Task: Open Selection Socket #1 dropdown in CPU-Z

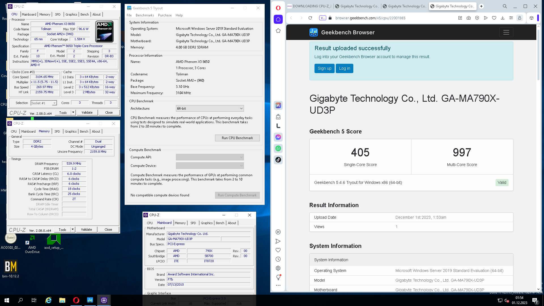Action: (x=44, y=103)
